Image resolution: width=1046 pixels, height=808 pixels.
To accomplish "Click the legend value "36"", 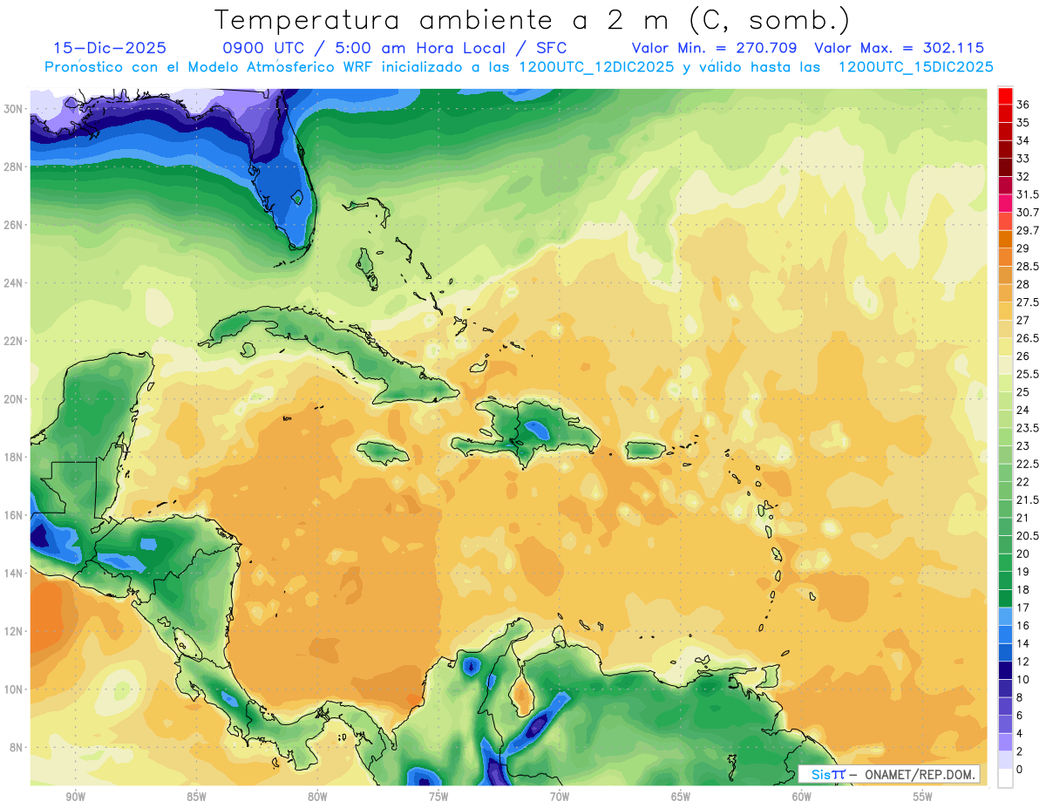I will pyautogui.click(x=1023, y=105).
